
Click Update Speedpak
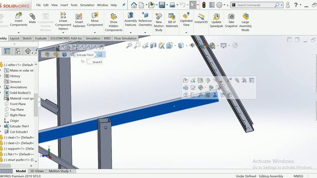tap(216, 20)
